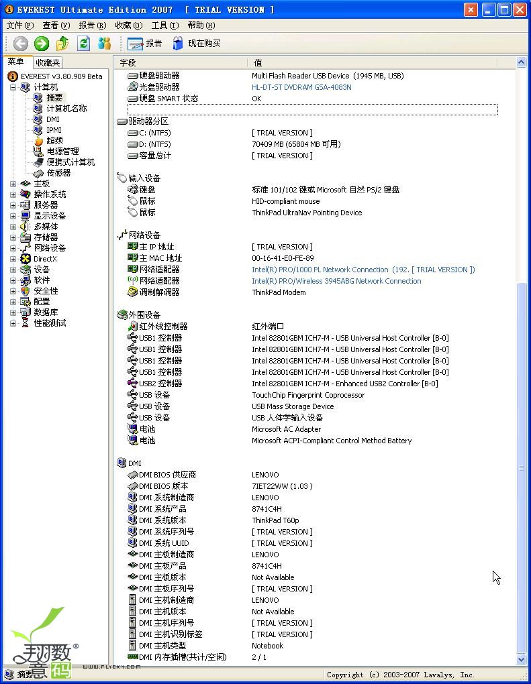Select the ThinkPad T60p value text
The height and width of the screenshot is (684, 531).
275,520
